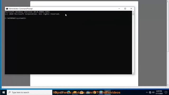
Task: Open the volume speaker tray icon
Action: pyautogui.click(x=153, y=92)
